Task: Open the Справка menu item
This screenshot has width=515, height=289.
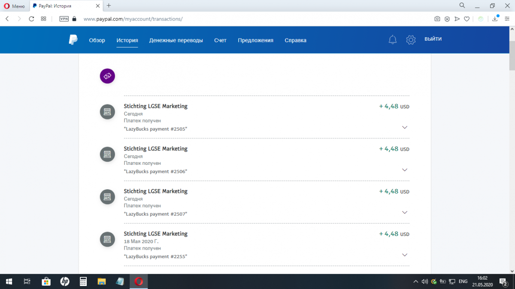Action: click(x=295, y=40)
